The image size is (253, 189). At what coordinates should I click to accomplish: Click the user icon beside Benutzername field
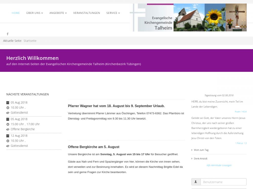pyautogui.click(x=196, y=182)
